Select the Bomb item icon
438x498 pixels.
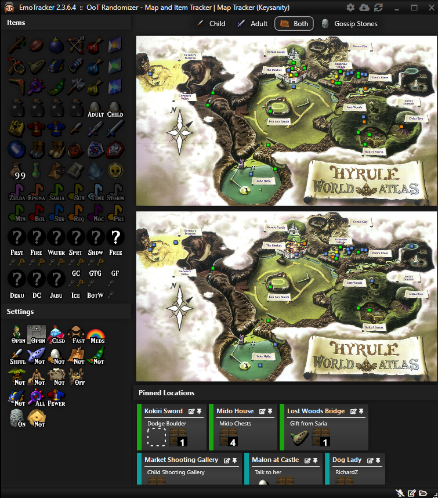point(56,45)
